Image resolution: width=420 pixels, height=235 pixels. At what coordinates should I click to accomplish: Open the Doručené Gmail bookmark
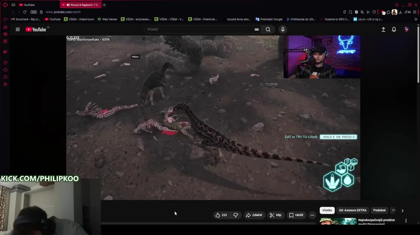tap(26, 19)
